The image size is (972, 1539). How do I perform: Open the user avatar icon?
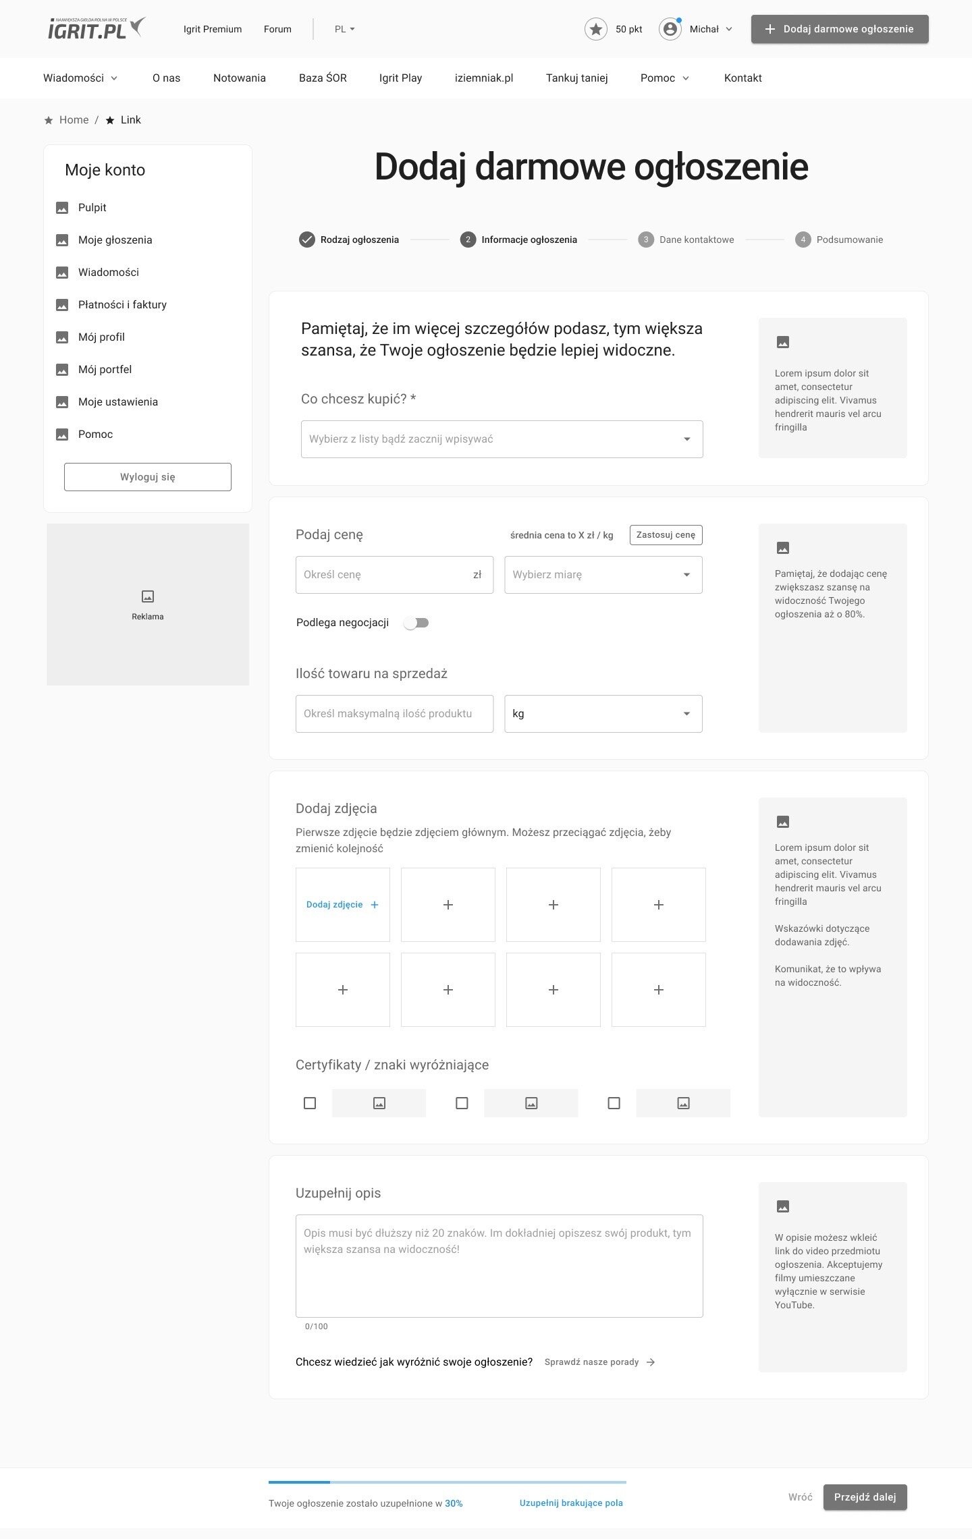click(670, 29)
